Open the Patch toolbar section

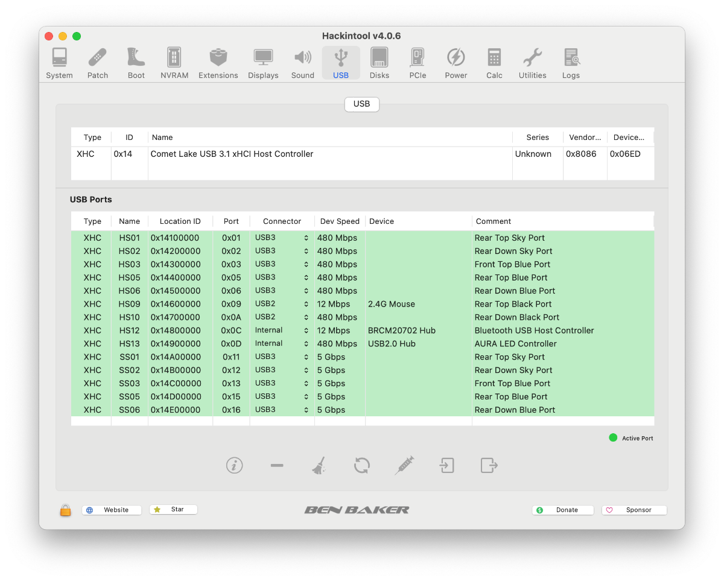98,63
